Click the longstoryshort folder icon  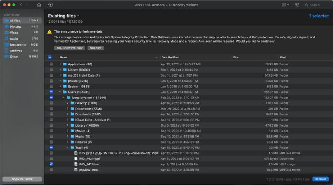click(x=68, y=97)
